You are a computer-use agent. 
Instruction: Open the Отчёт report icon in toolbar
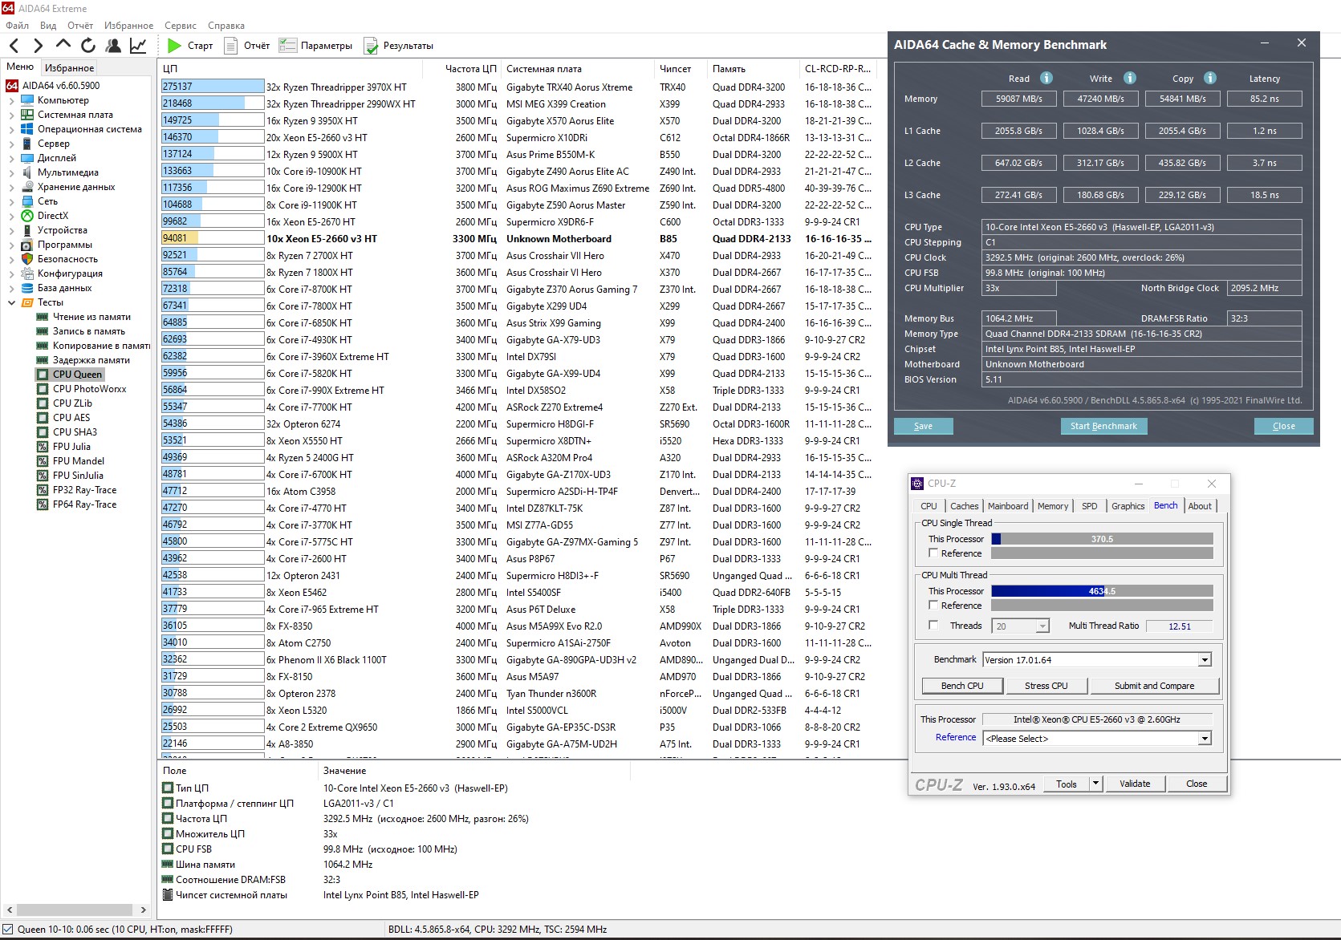[231, 46]
